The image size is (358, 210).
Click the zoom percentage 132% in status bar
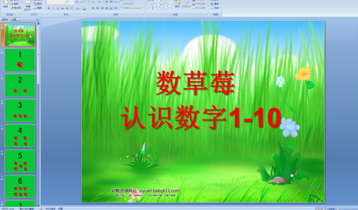(x=332, y=209)
